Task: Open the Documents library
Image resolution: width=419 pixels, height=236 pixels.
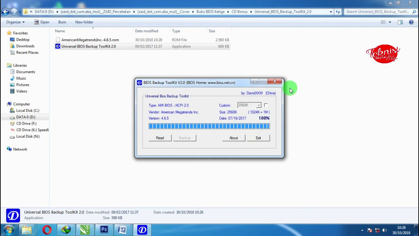Action: [x=26, y=72]
